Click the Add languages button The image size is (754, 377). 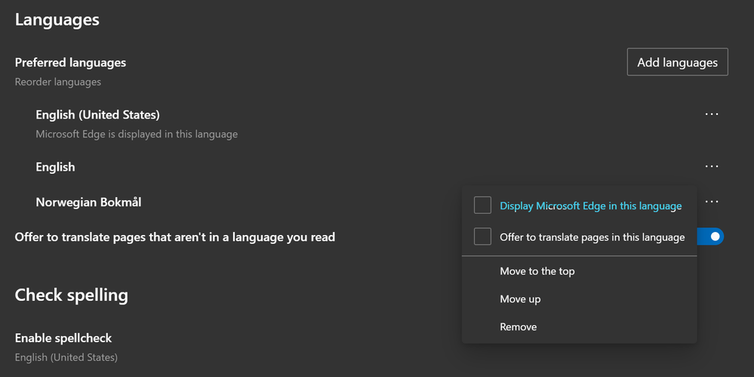(677, 62)
